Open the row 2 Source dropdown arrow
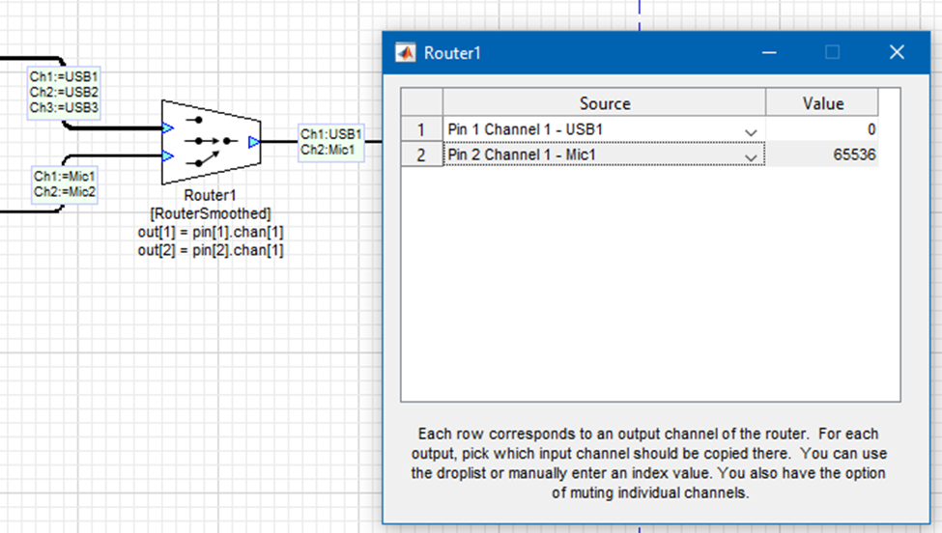This screenshot has height=533, width=942. tap(751, 155)
